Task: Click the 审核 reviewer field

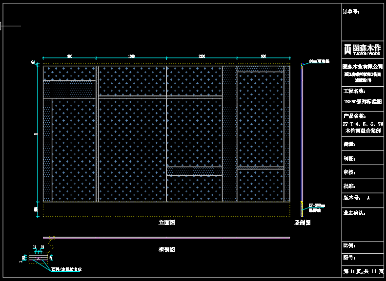Action: [349, 172]
